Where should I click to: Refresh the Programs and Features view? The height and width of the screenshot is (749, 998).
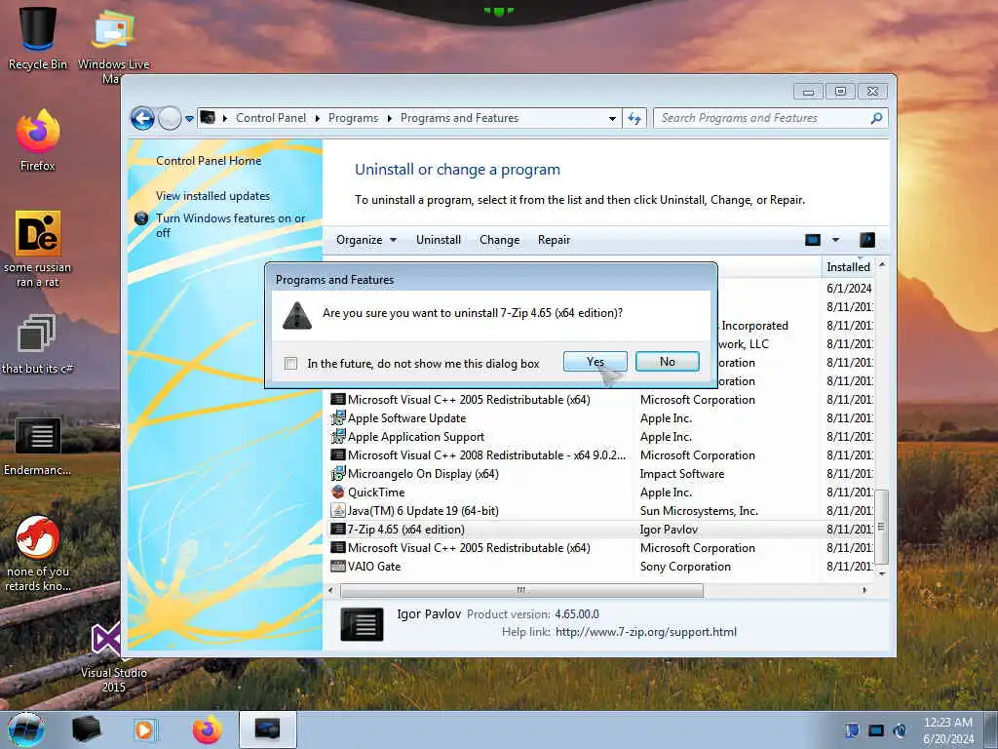pyautogui.click(x=634, y=118)
